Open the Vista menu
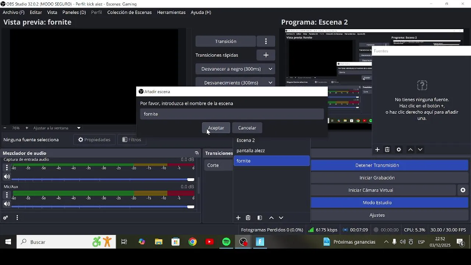The height and width of the screenshot is (265, 471). point(52,12)
